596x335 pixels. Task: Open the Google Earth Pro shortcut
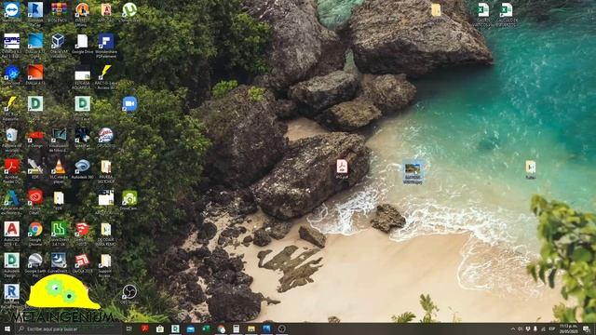coord(35,261)
